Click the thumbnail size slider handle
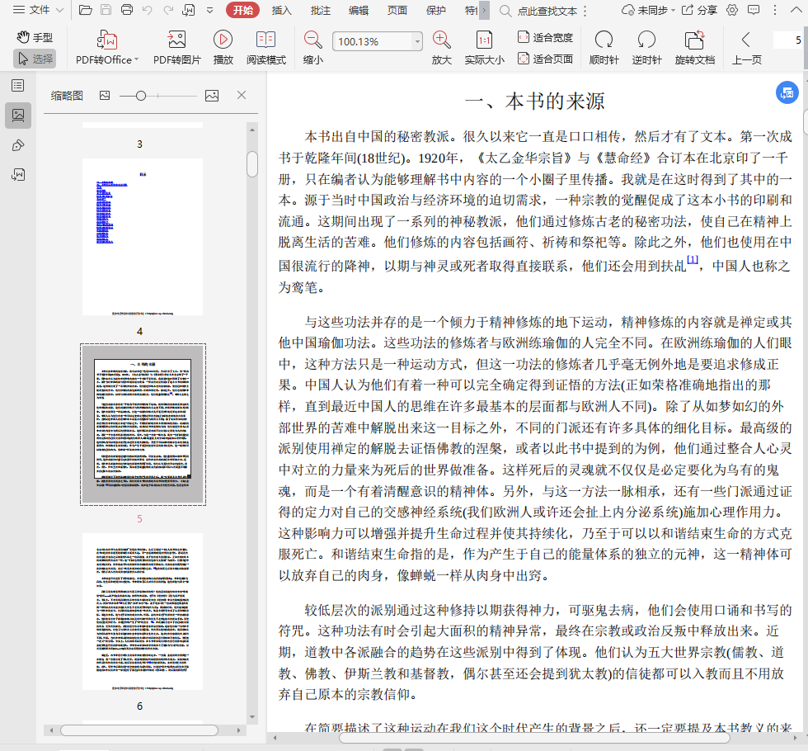The width and height of the screenshot is (808, 751). click(x=141, y=96)
